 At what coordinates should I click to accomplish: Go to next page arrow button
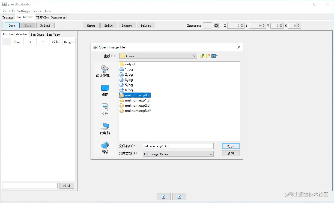pos(179,196)
